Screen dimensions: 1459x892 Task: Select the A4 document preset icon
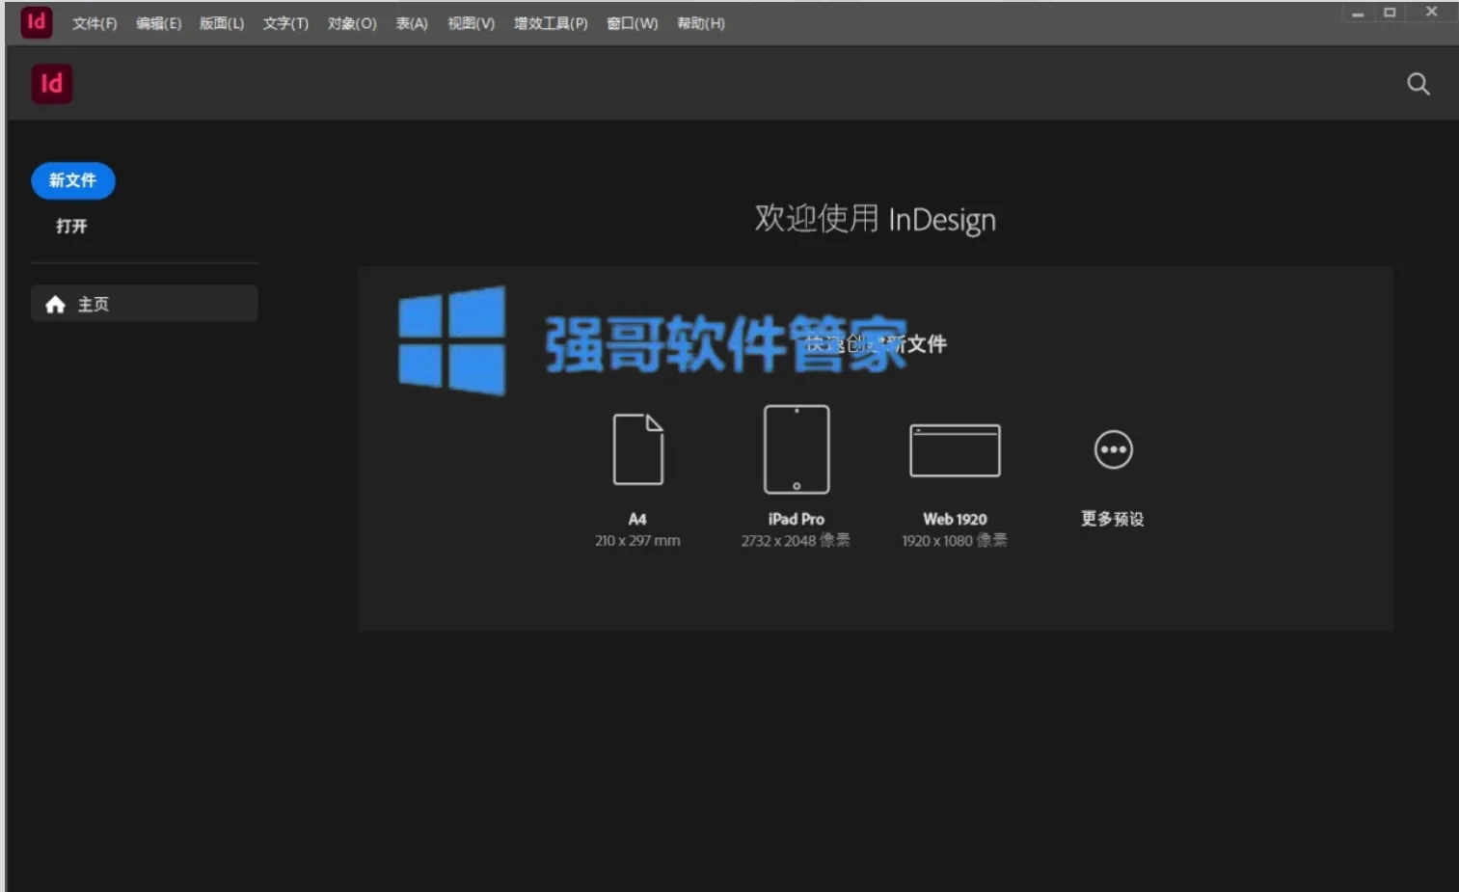point(638,449)
